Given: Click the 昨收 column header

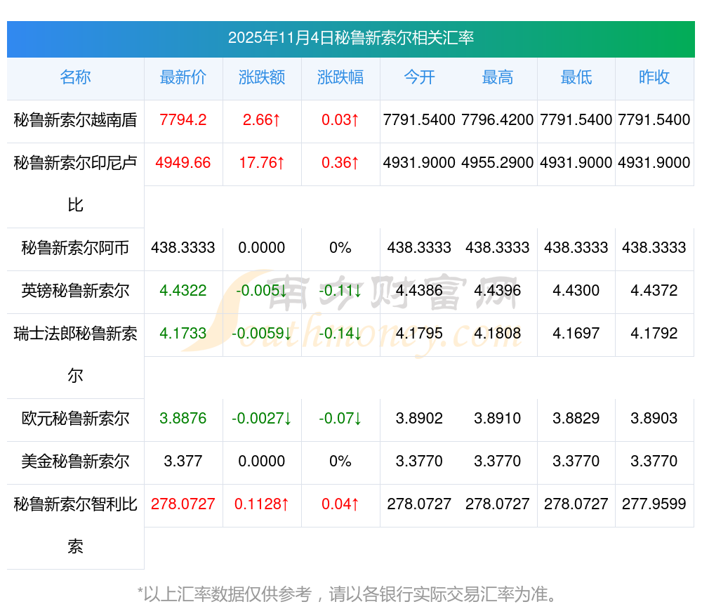Looking at the screenshot, I should coord(654,77).
